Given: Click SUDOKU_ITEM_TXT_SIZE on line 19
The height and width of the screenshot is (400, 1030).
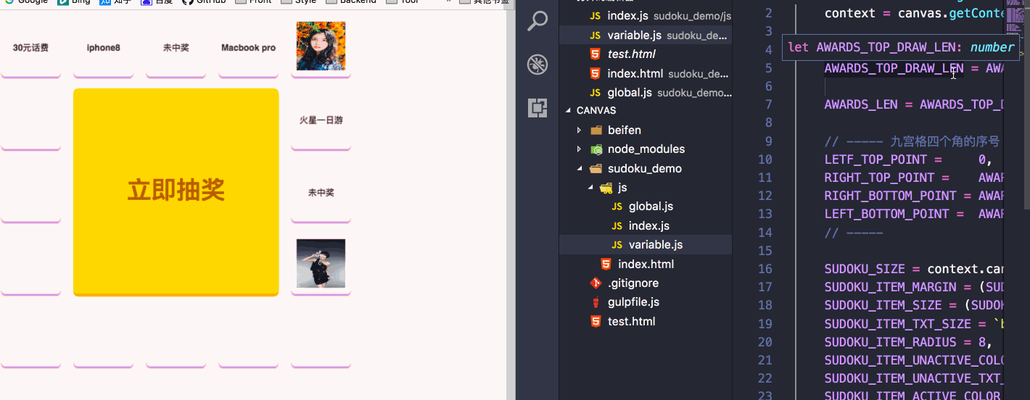Looking at the screenshot, I should click(x=897, y=324).
